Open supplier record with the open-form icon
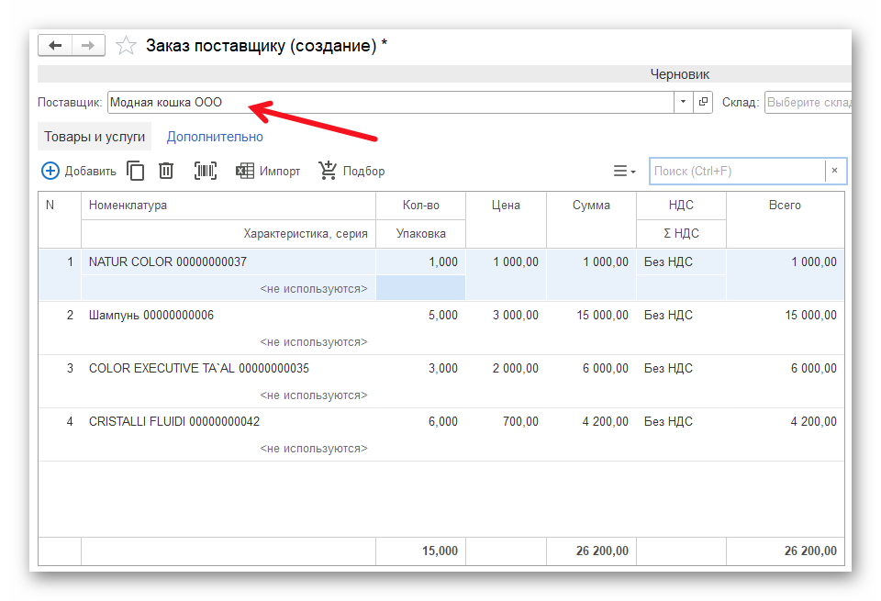Screen dimensions: 881x601 coord(704,102)
